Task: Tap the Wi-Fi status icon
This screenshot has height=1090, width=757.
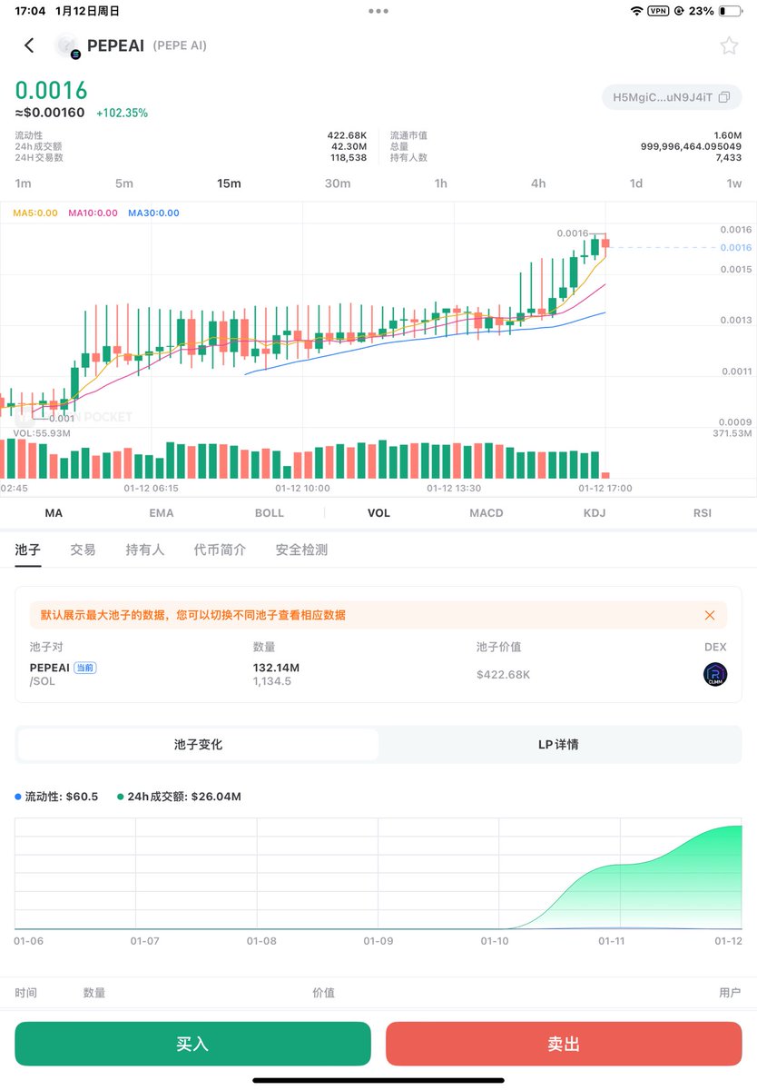Action: (x=636, y=11)
